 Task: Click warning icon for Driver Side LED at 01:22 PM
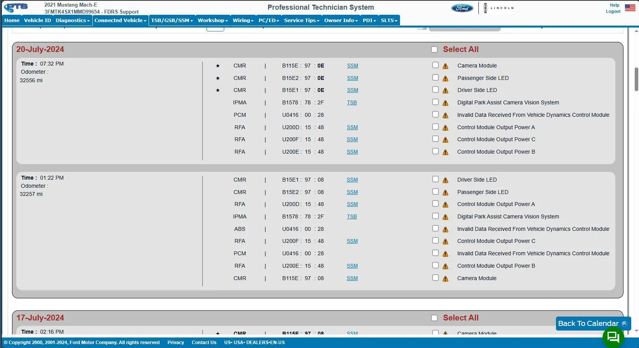(x=445, y=180)
